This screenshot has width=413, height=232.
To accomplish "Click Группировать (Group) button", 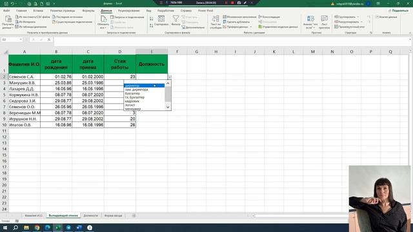I will click(x=345, y=17).
